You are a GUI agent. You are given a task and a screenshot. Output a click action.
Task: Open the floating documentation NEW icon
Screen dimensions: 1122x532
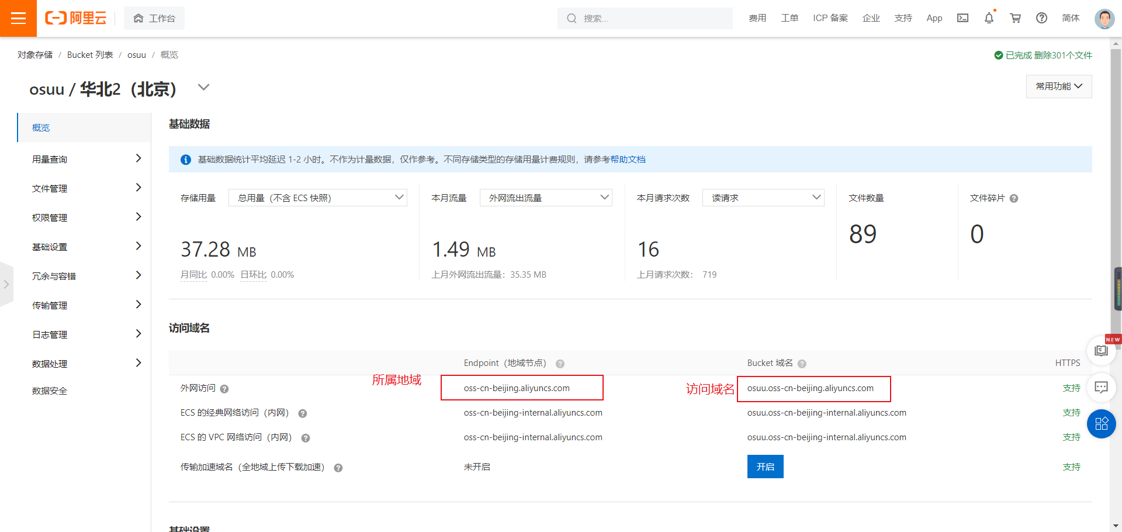1102,350
